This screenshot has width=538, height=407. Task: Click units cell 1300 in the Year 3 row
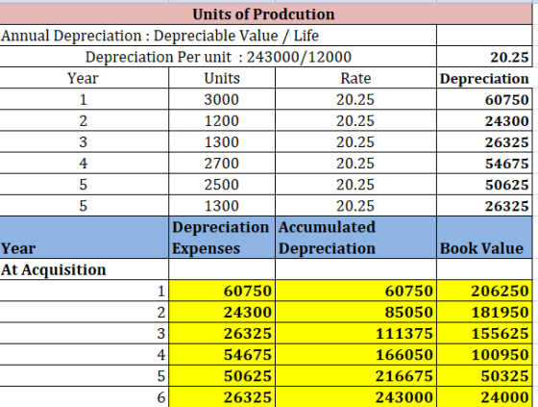click(x=222, y=141)
